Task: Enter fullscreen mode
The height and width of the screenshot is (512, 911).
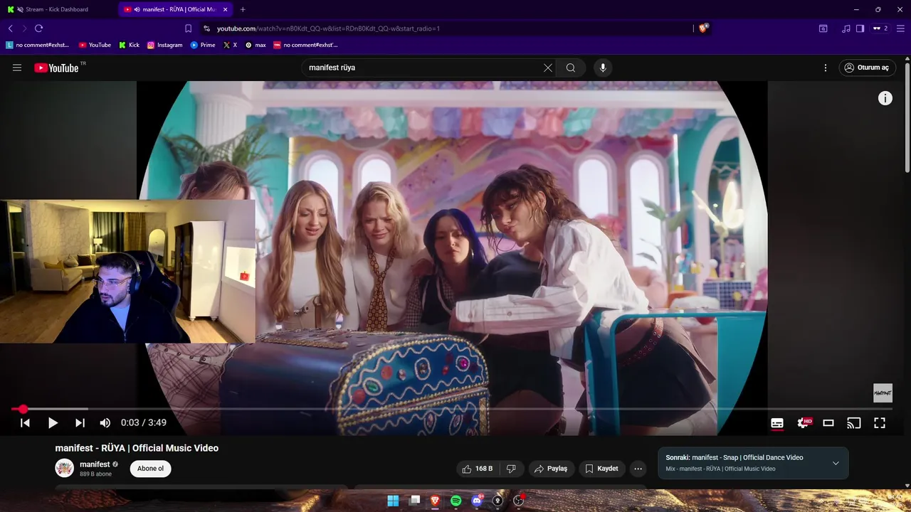Action: click(880, 422)
